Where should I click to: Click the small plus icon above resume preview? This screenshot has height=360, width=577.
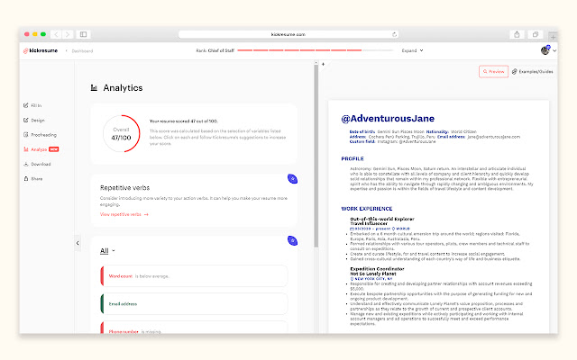click(x=323, y=64)
